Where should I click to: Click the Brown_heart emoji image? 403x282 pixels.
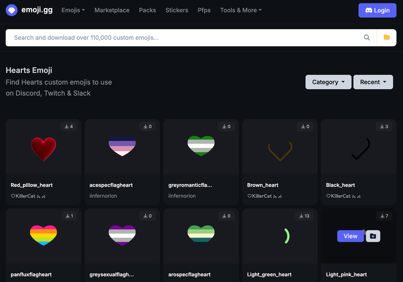pos(280,151)
